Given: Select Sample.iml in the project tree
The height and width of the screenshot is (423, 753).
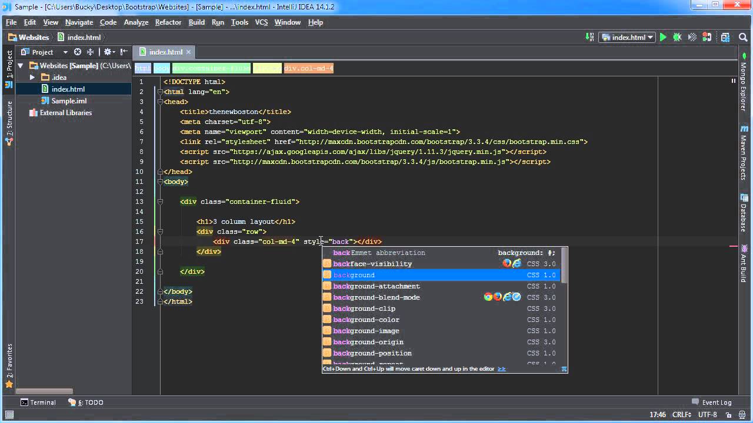Looking at the screenshot, I should 68,101.
